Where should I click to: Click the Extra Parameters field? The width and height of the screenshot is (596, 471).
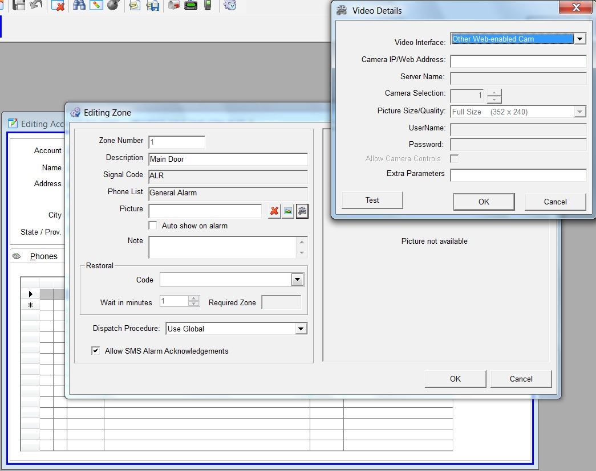(518, 175)
